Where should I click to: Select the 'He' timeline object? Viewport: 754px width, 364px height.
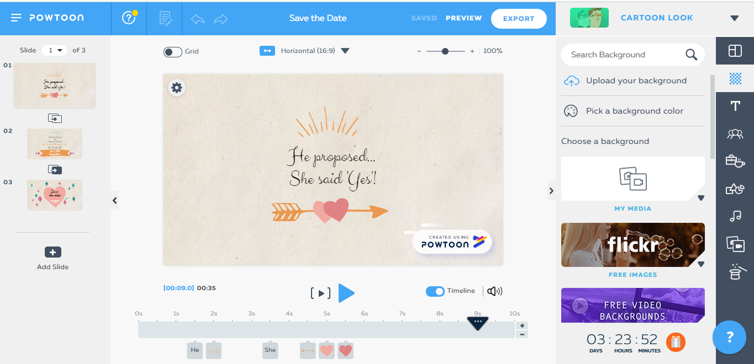(195, 350)
